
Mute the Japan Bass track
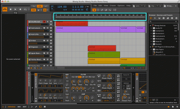pyautogui.click(x=51, y=53)
